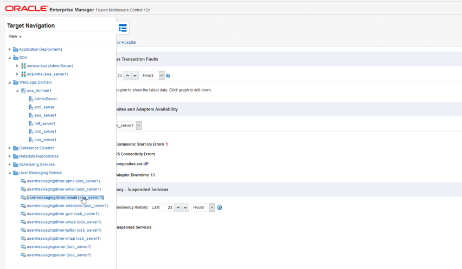Open soa_domain1 tree link
The image size is (462, 269).
click(x=39, y=90)
